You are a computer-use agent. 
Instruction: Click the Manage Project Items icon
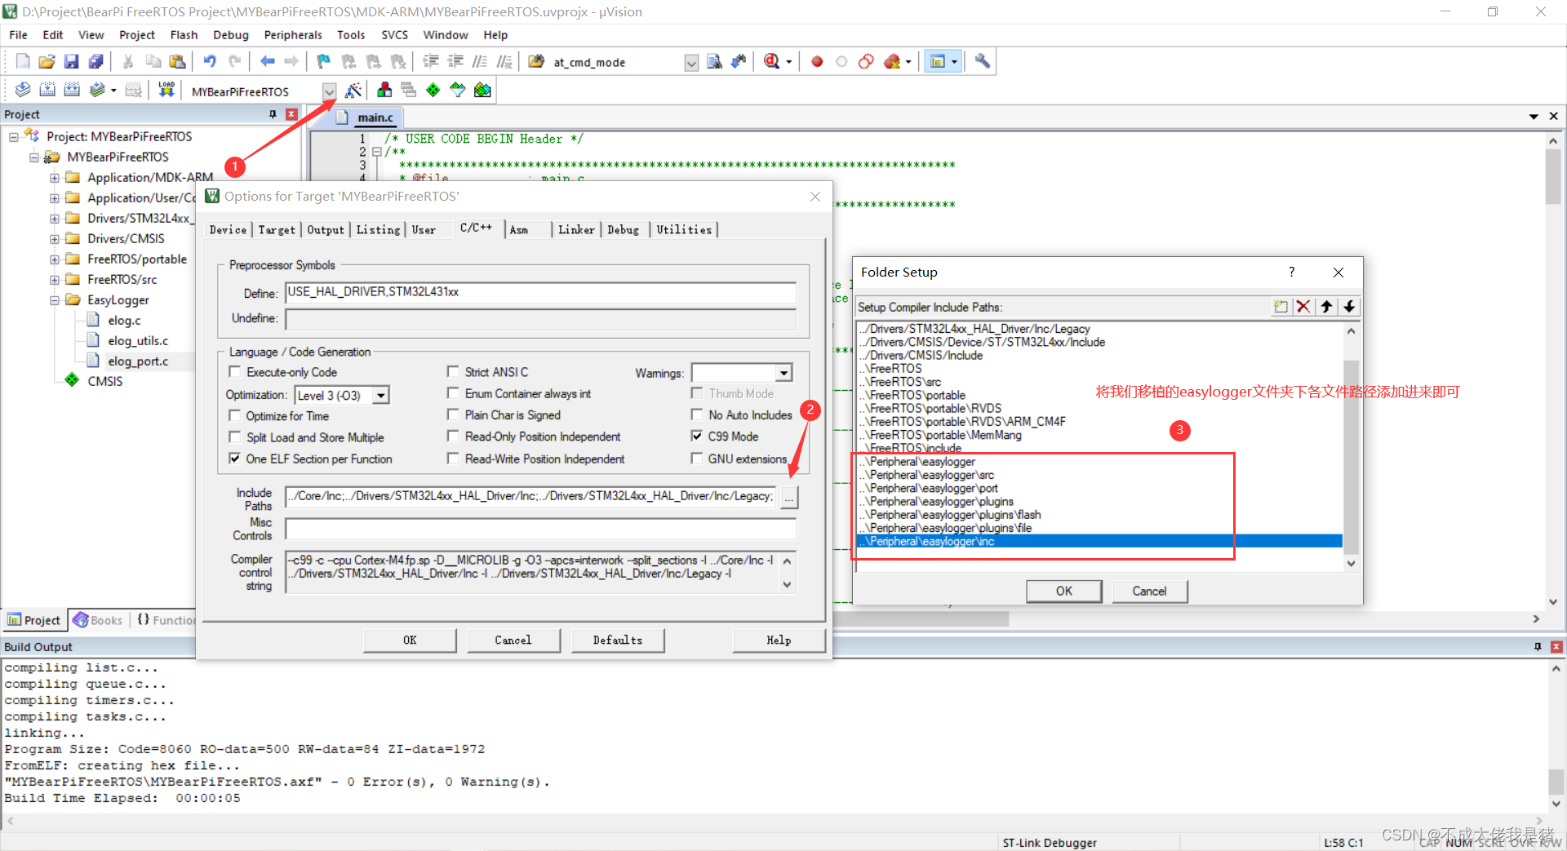(x=384, y=91)
